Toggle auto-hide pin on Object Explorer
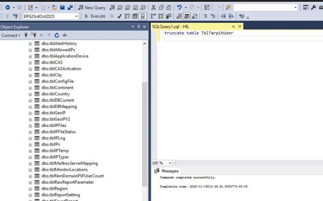 [139, 27]
